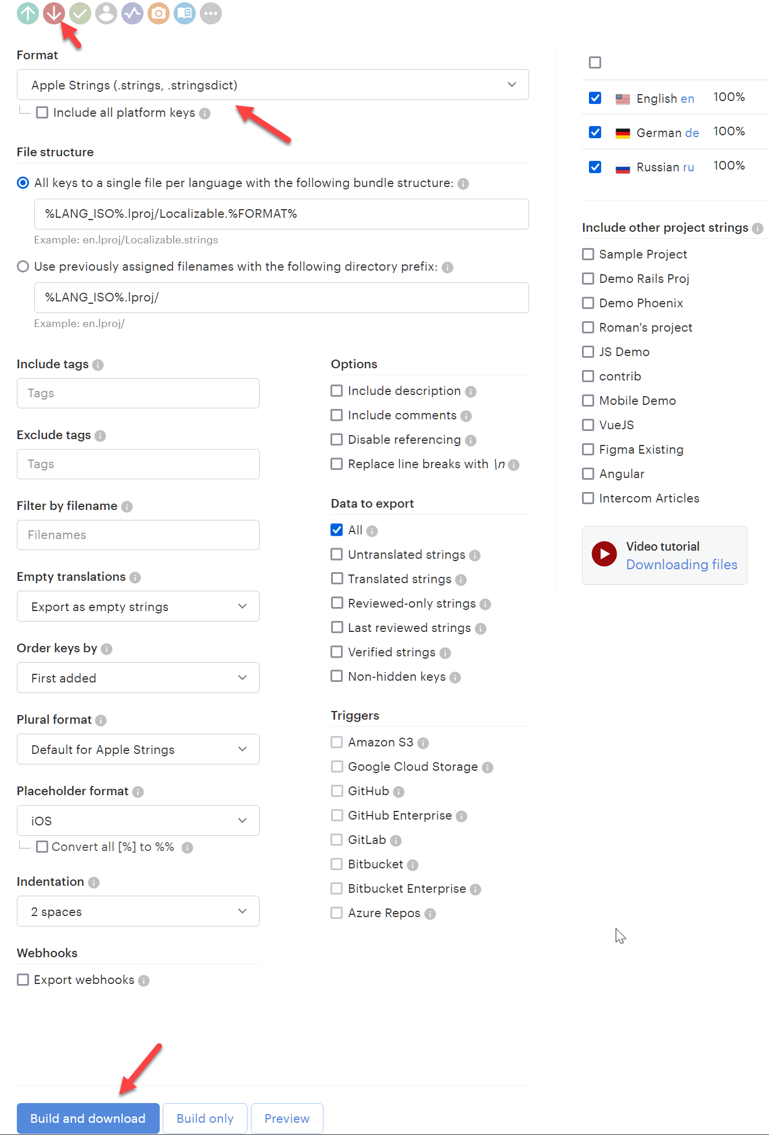Click the purple activity pulse icon
Viewport: 769px width, 1135px height.
pos(132,13)
